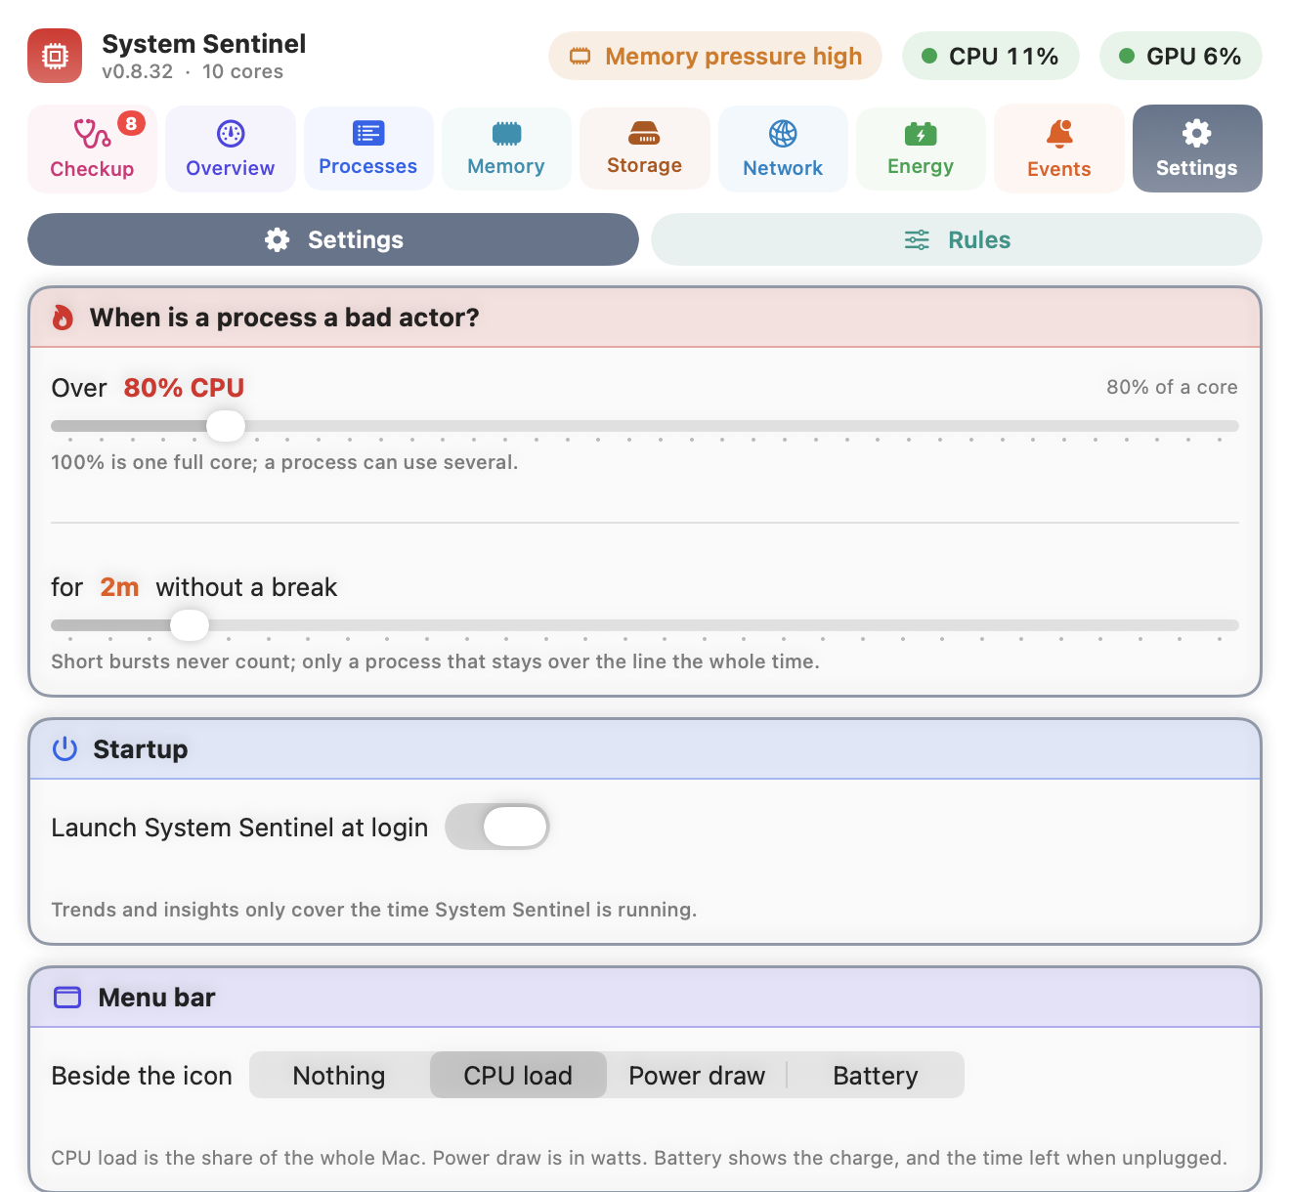Select Power draw beside the icon
The height and width of the screenshot is (1192, 1290).
[697, 1076]
